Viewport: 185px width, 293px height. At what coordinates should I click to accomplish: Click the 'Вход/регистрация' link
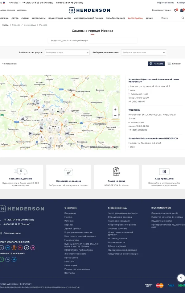tap(161, 10)
